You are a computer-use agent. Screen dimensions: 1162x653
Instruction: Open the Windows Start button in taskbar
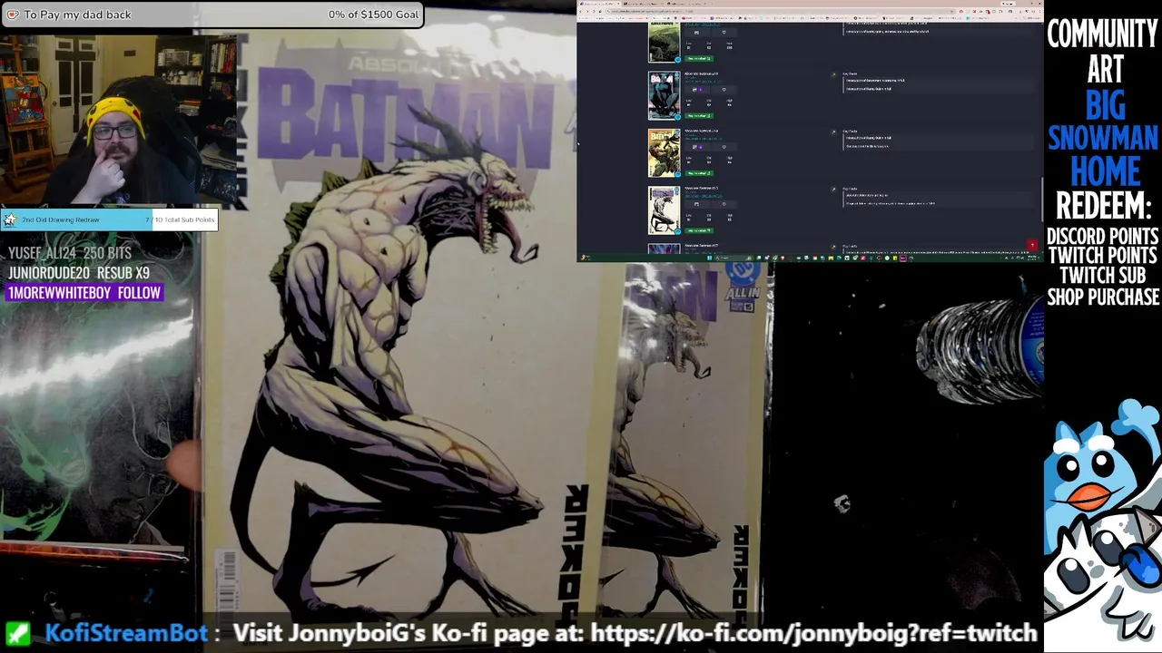click(x=709, y=258)
